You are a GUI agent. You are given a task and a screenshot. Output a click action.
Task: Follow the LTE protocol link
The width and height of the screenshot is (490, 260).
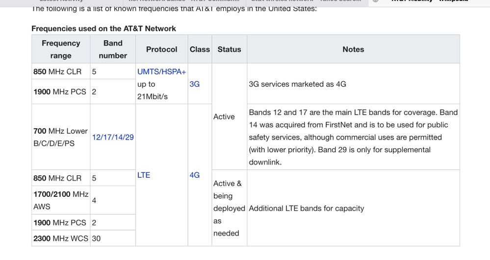tap(144, 175)
